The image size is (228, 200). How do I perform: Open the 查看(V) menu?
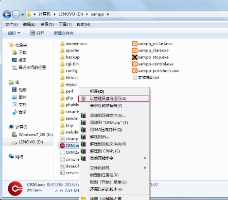[x=47, y=24]
